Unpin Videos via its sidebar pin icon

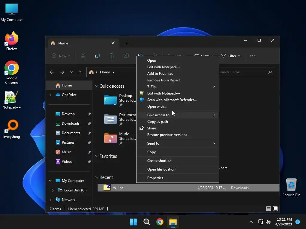click(89, 162)
